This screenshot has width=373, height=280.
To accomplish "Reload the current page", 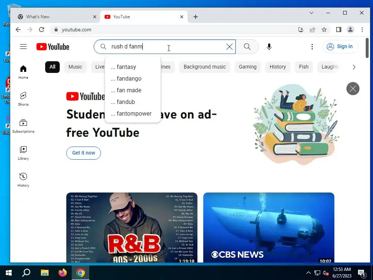I will pyautogui.click(x=42, y=30).
